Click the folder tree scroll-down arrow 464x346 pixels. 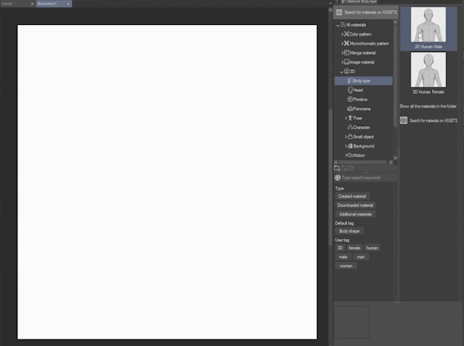point(395,158)
